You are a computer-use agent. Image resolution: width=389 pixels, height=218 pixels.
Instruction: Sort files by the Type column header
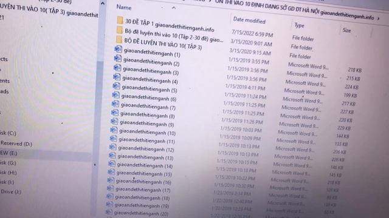point(299,25)
